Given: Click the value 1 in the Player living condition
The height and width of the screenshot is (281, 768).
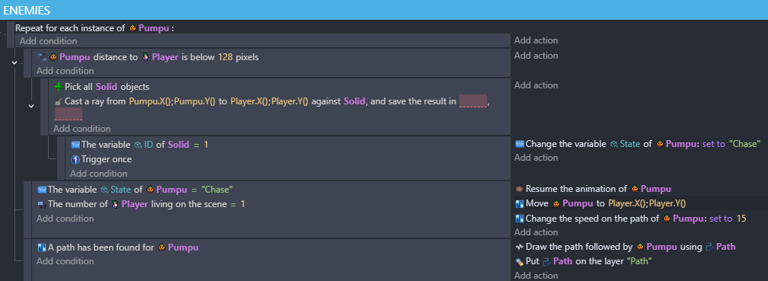Looking at the screenshot, I should pyautogui.click(x=242, y=204).
